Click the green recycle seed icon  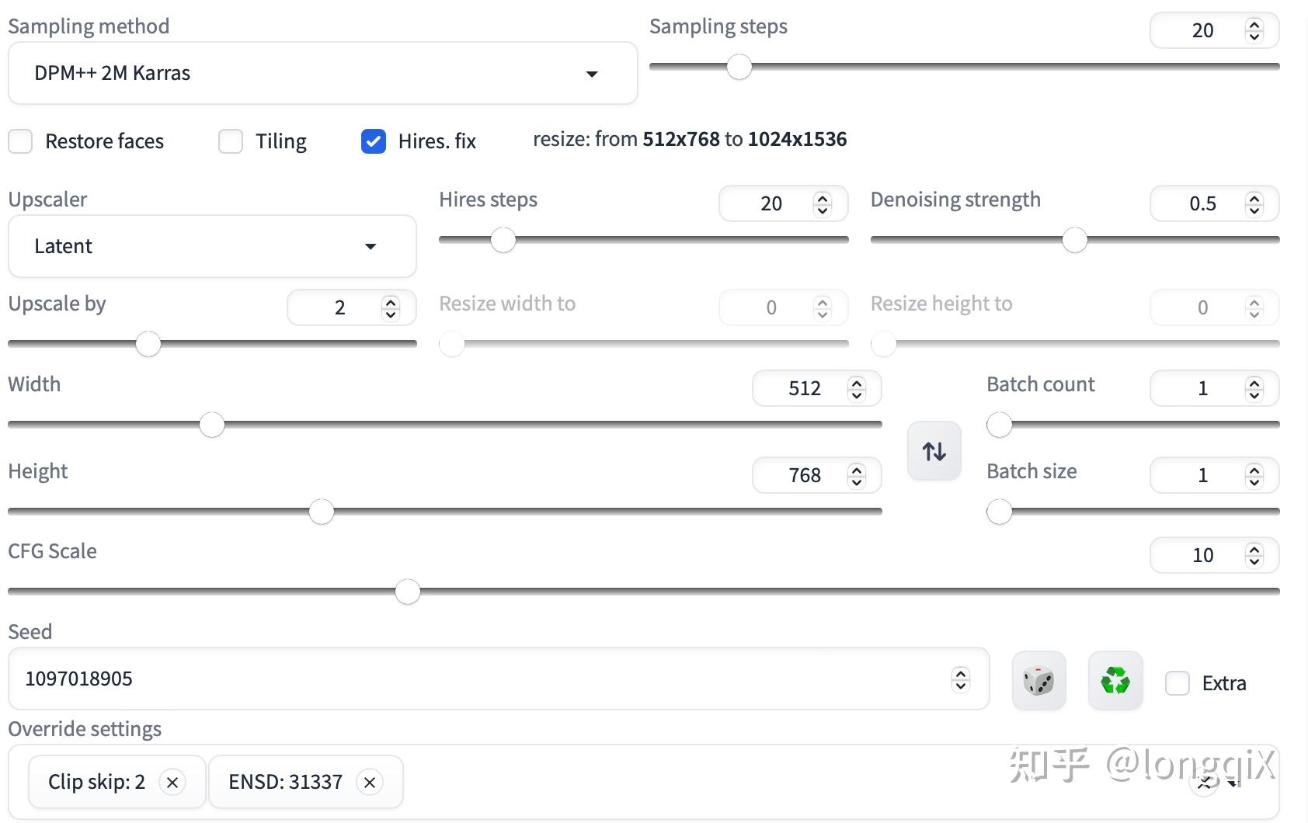(x=1115, y=681)
